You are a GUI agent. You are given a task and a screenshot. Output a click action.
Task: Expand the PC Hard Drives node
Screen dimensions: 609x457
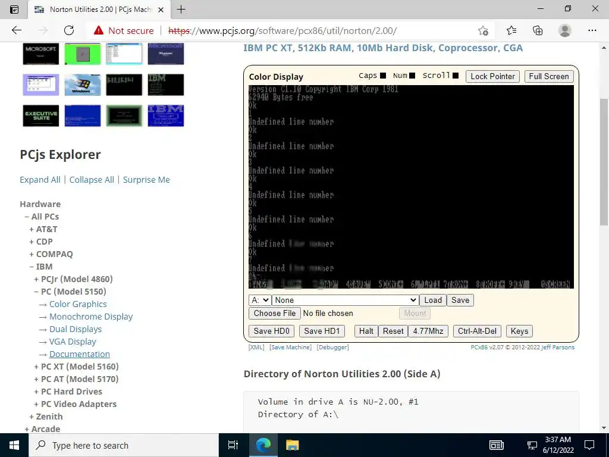coord(36,392)
